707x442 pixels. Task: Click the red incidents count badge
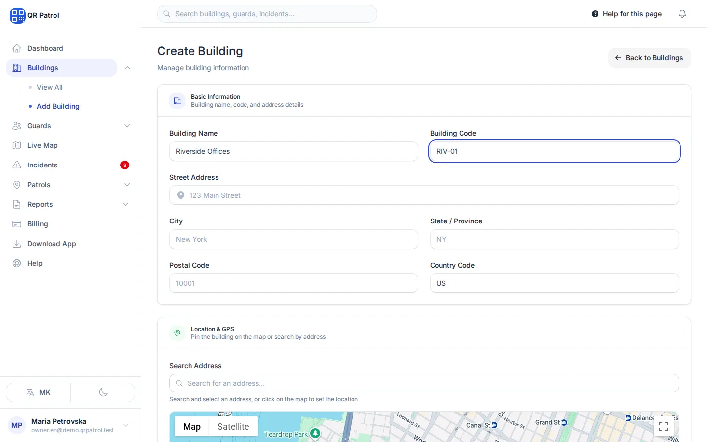coord(125,165)
